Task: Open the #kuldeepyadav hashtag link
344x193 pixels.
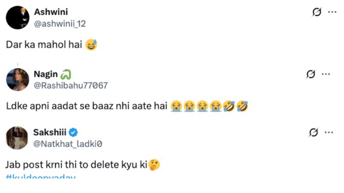Action: click(x=41, y=176)
